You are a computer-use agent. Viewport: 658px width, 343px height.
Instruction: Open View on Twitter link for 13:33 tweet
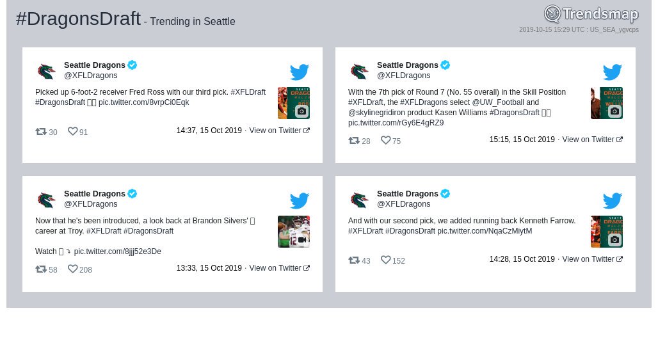pos(280,268)
